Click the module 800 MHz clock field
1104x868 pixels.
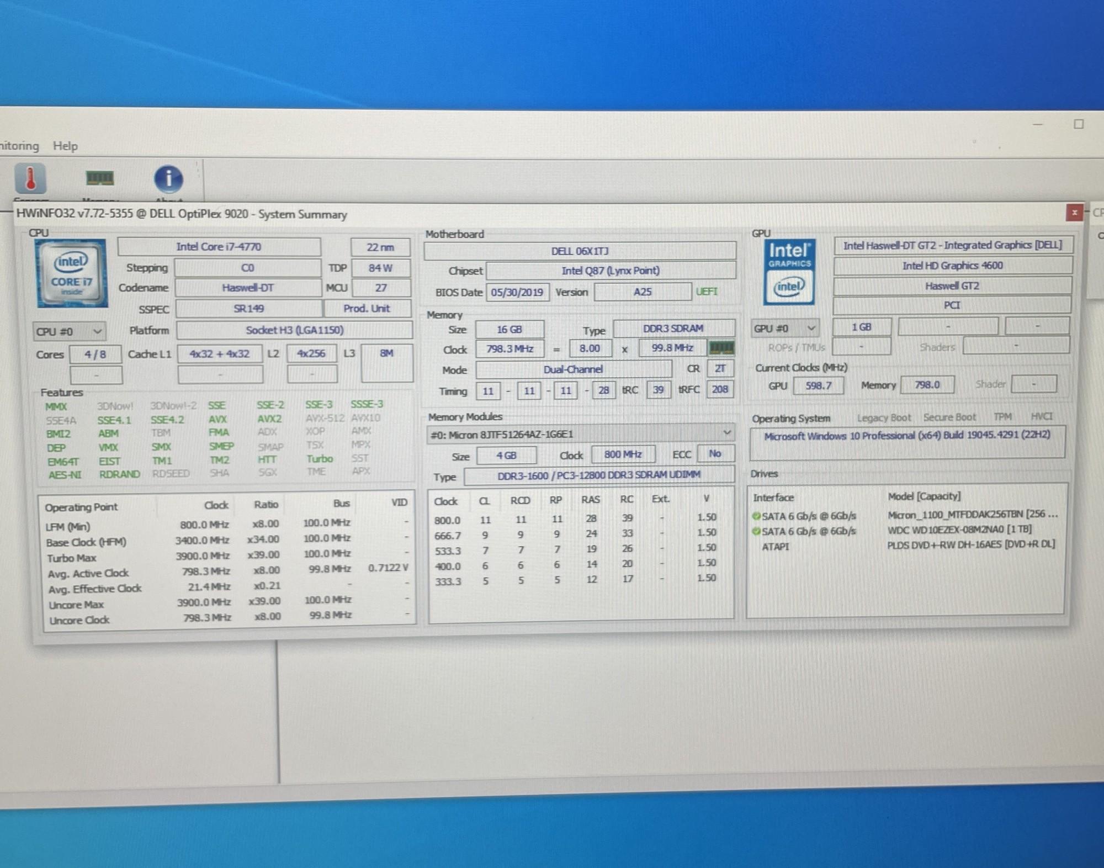(x=623, y=454)
